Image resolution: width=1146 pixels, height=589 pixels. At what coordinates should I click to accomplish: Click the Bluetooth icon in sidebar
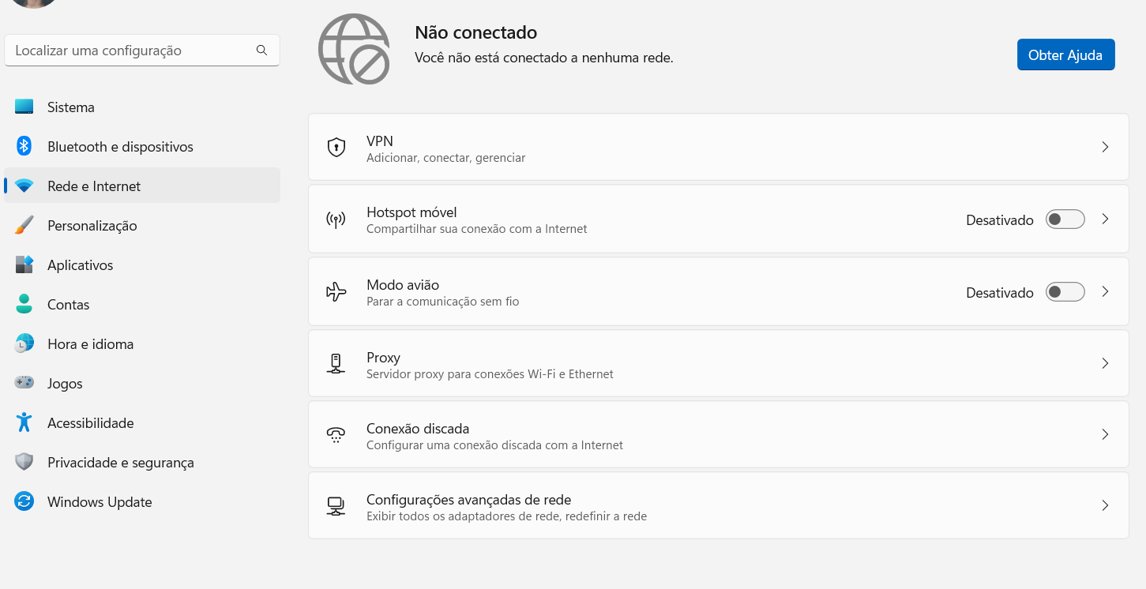tap(24, 146)
